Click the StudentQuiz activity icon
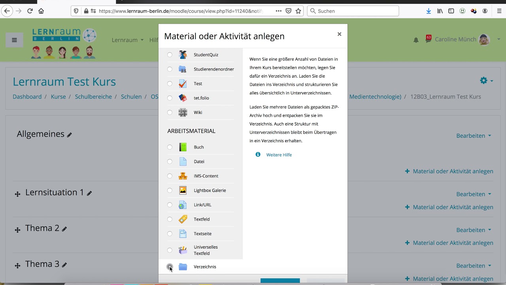 point(183,55)
